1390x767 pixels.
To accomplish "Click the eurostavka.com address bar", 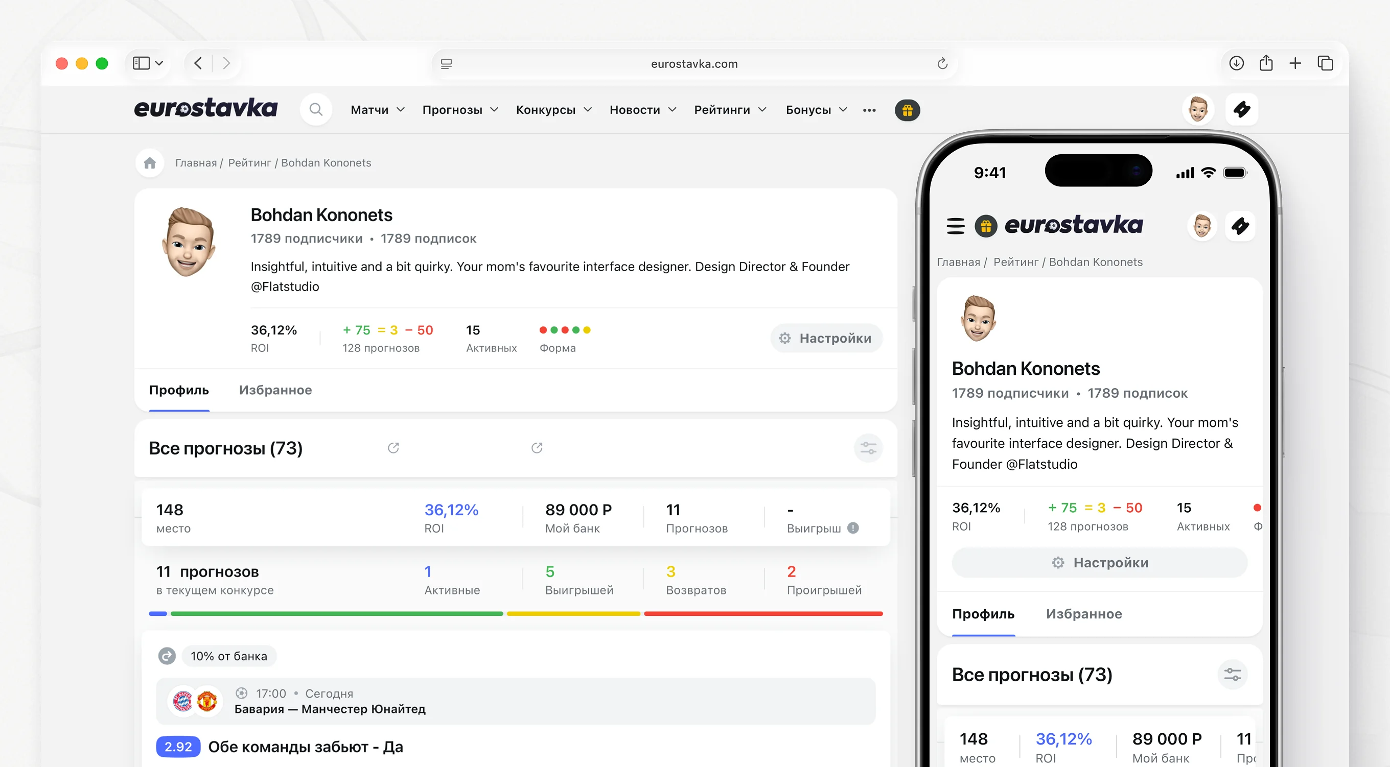I will (693, 64).
